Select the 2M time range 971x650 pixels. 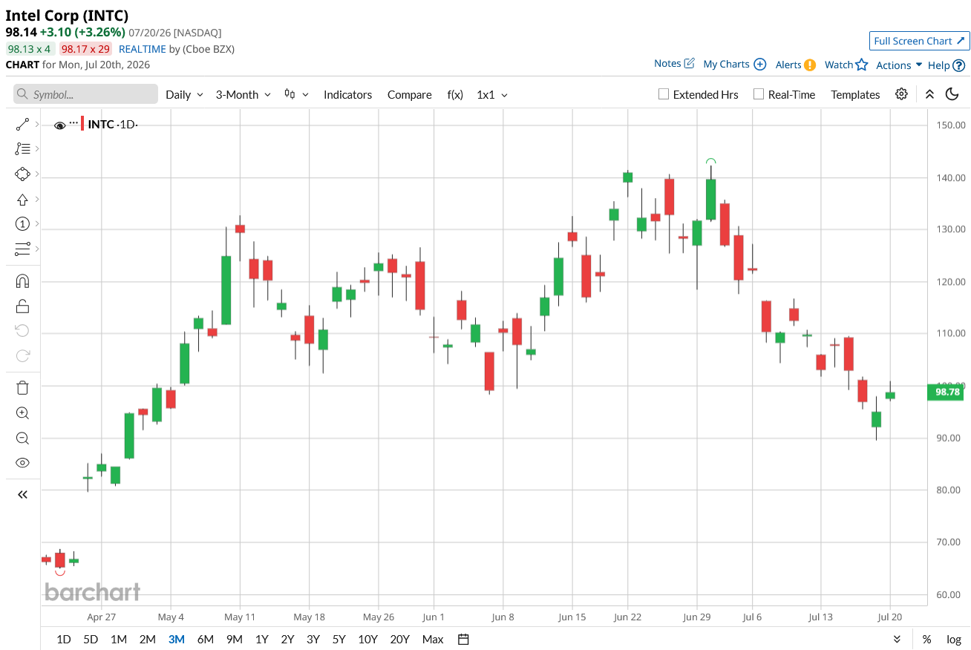148,639
